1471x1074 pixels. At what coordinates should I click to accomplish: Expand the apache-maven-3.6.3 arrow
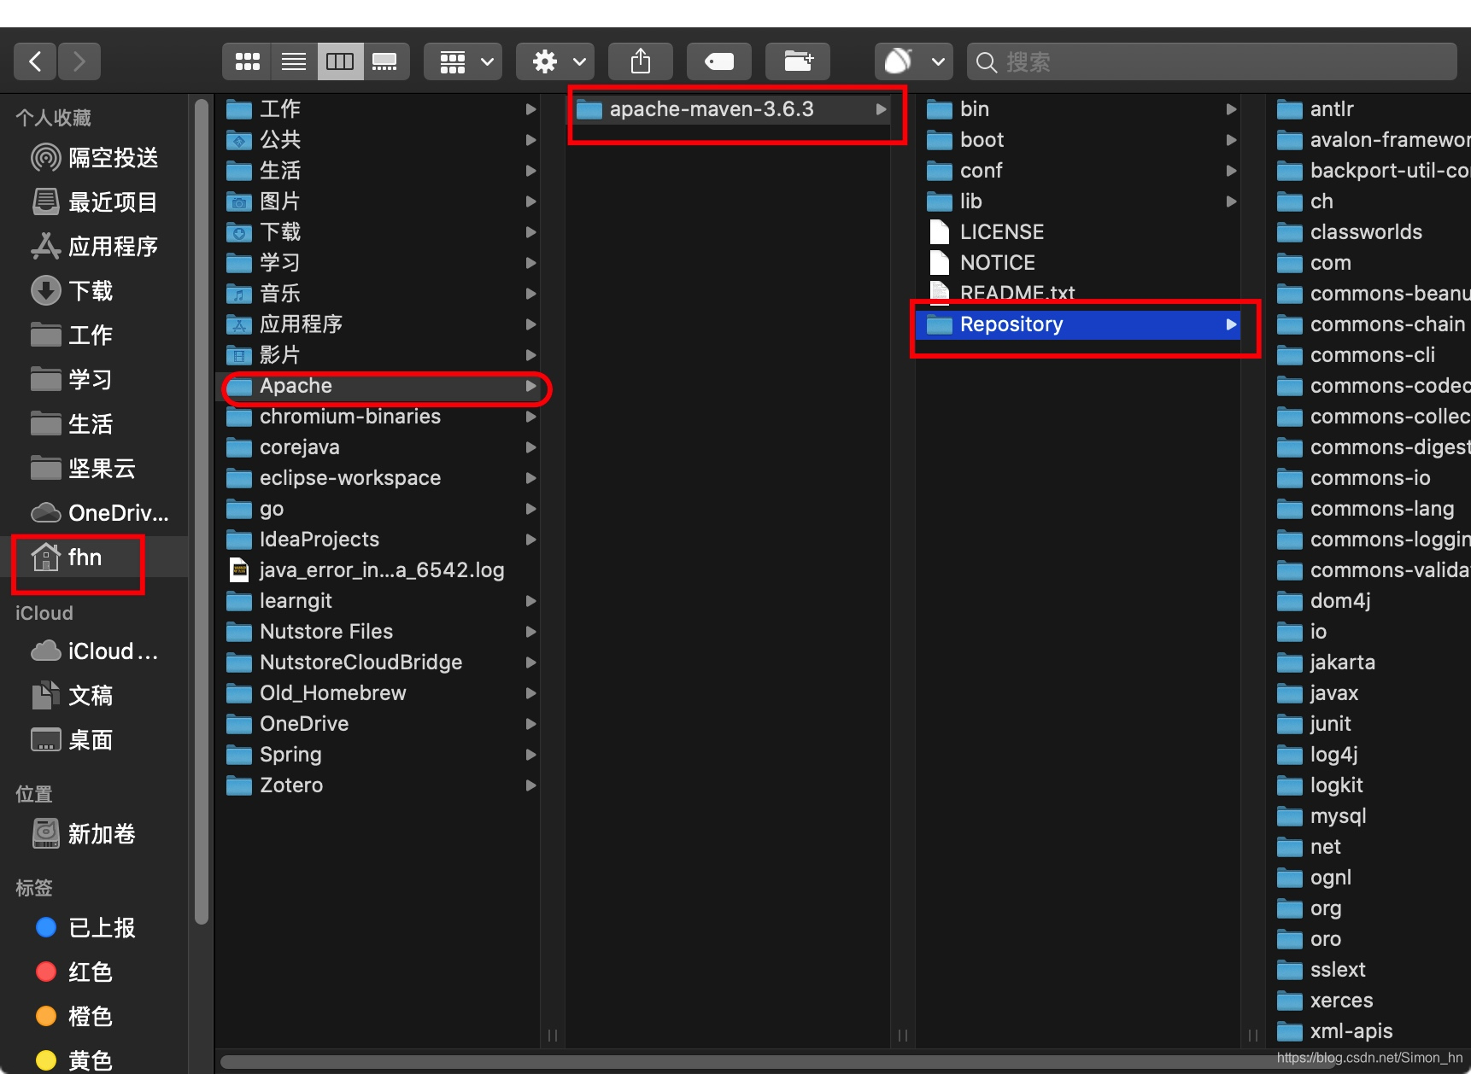coord(881,109)
